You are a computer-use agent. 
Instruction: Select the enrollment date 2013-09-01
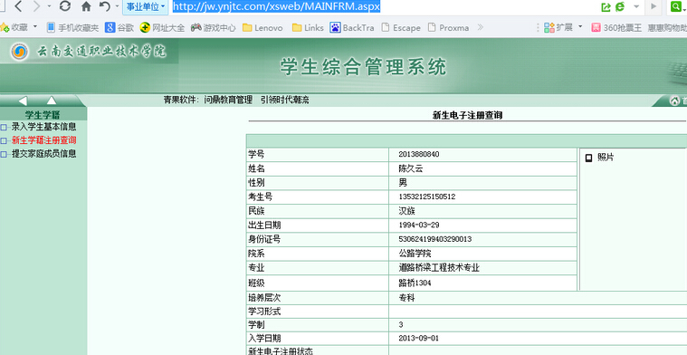click(418, 339)
